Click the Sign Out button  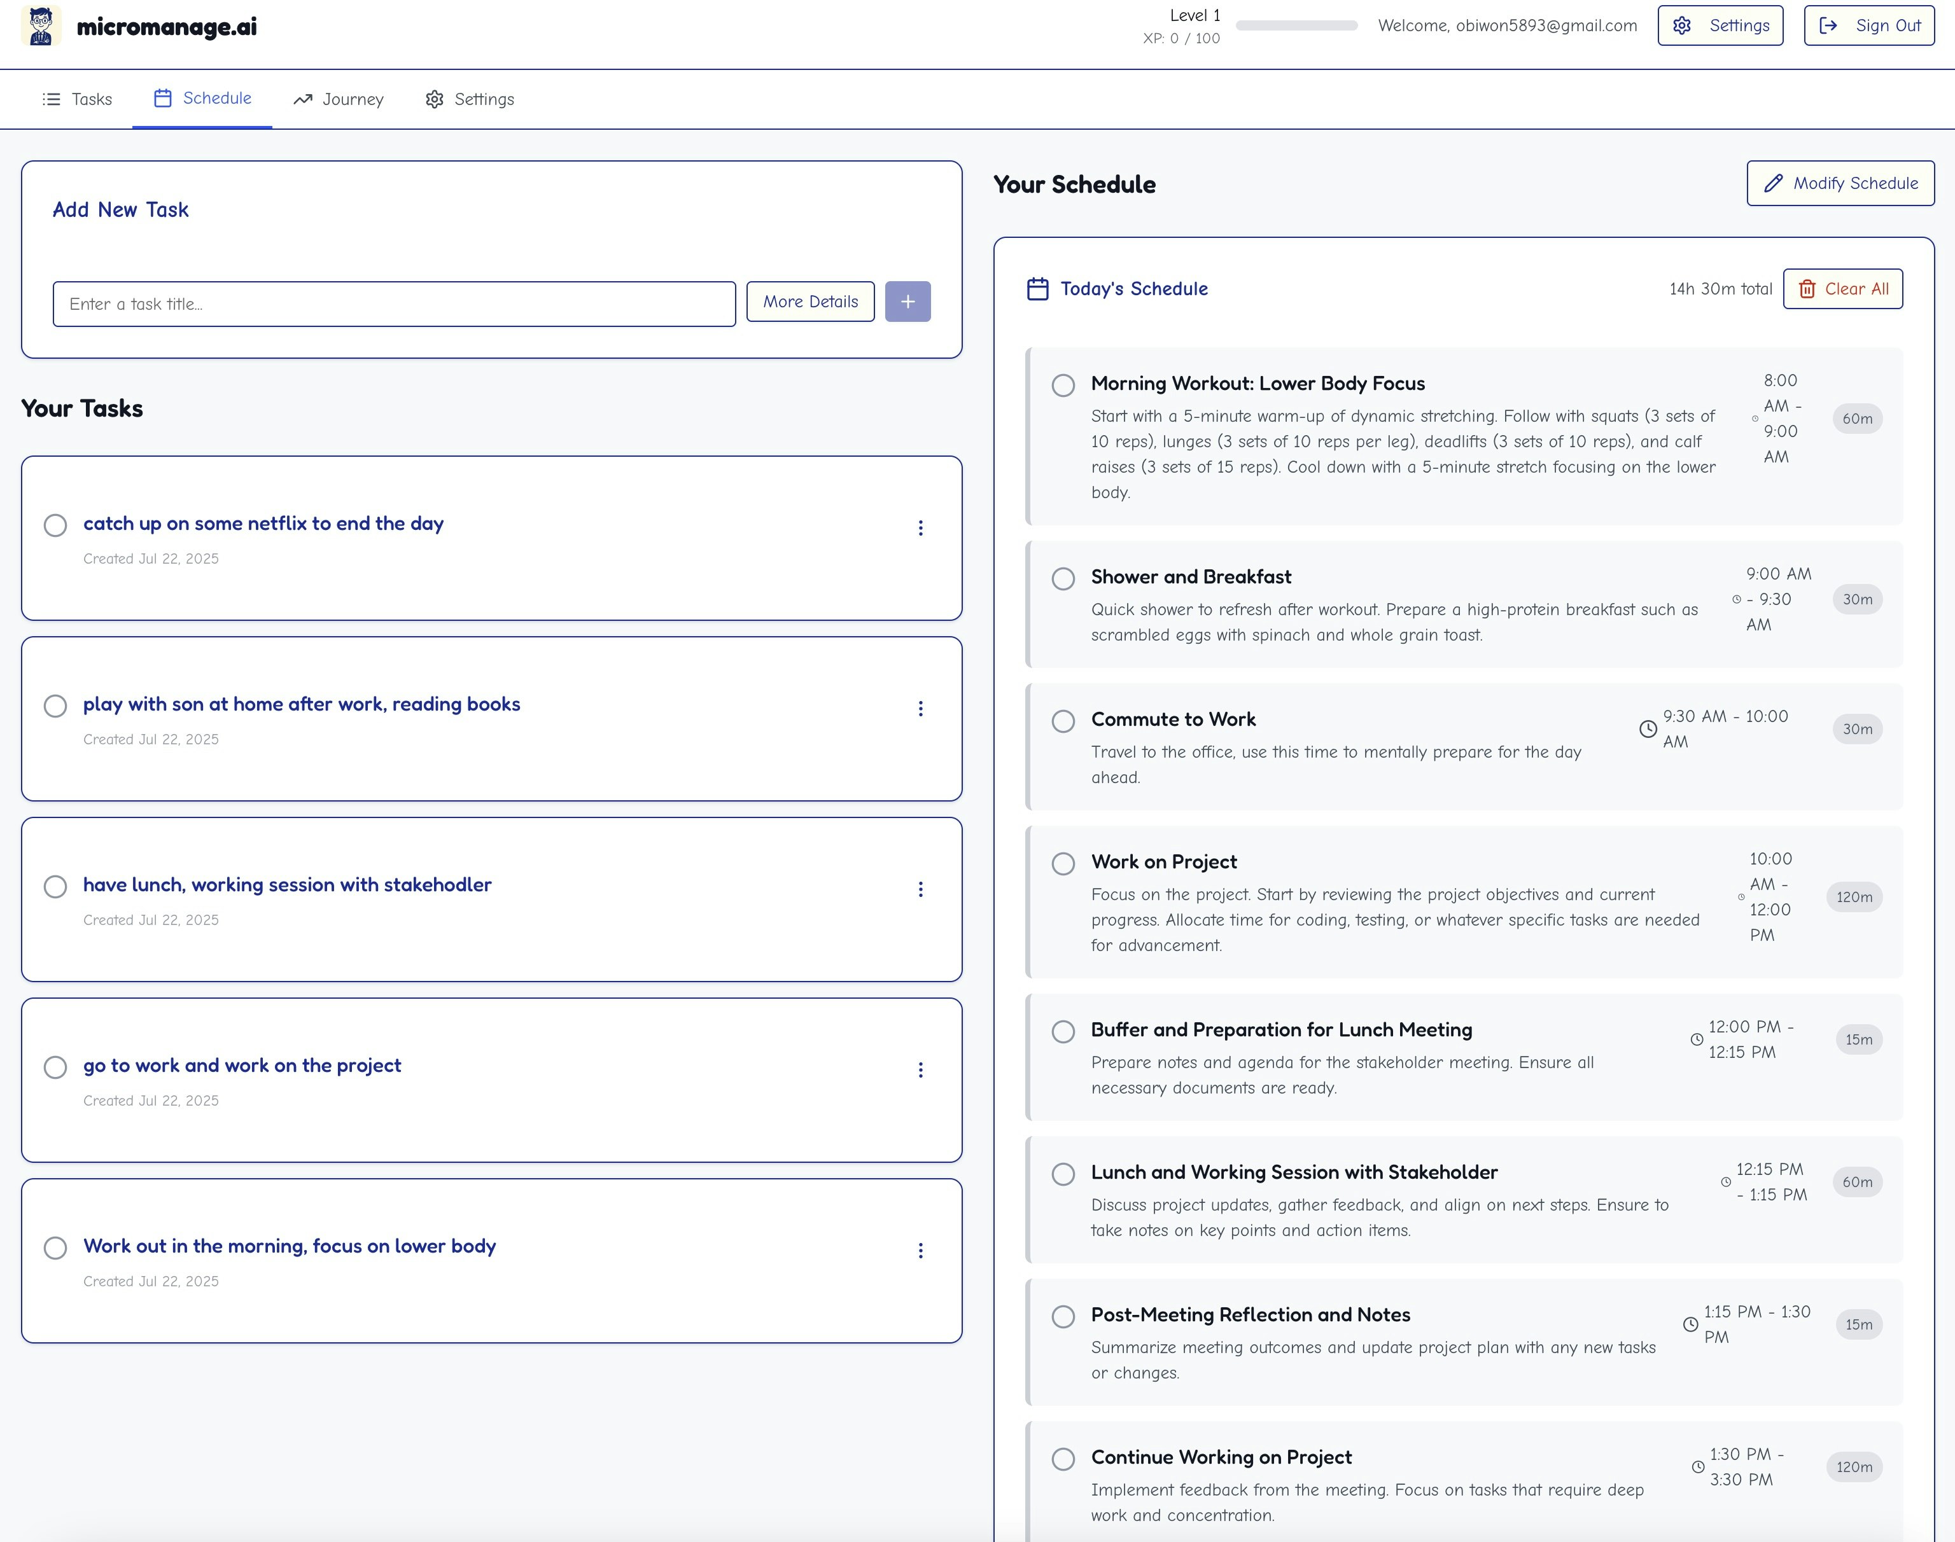pyautogui.click(x=1869, y=25)
